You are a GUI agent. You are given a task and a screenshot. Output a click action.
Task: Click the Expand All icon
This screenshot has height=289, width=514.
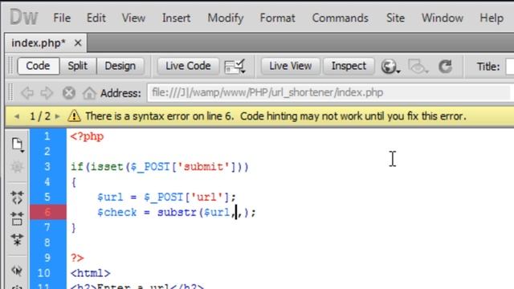(x=17, y=240)
